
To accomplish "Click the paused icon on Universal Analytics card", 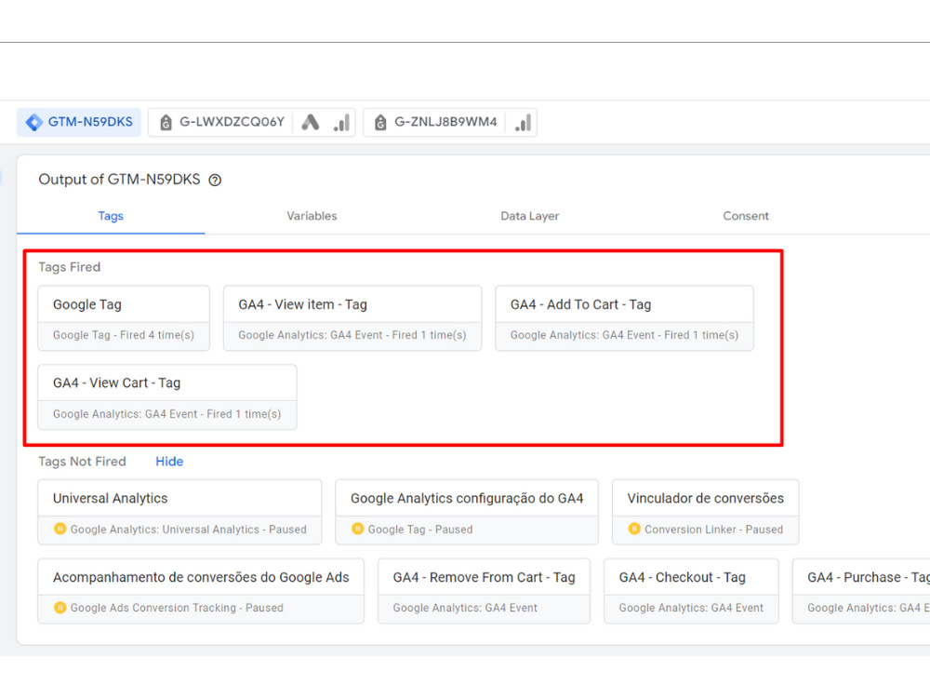I will (60, 529).
